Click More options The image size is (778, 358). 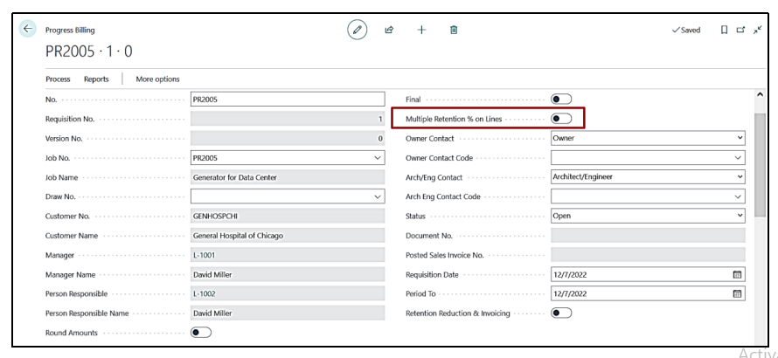click(157, 79)
